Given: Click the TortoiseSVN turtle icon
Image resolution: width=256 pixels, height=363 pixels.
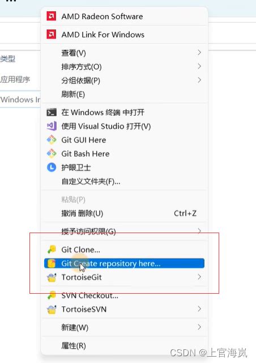Looking at the screenshot, I should 52,309.
